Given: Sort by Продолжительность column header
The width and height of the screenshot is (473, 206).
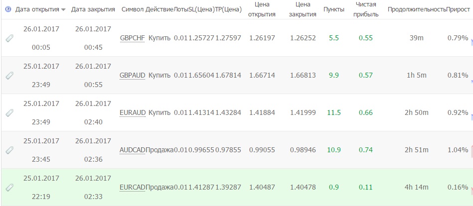Looking at the screenshot, I should pyautogui.click(x=417, y=9).
